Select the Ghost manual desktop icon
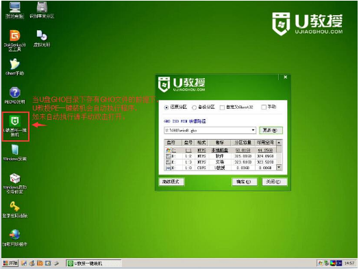359x269 pixels. [14, 64]
